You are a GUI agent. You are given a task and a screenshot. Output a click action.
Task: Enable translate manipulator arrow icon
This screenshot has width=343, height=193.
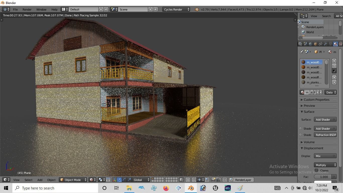coord(119,180)
